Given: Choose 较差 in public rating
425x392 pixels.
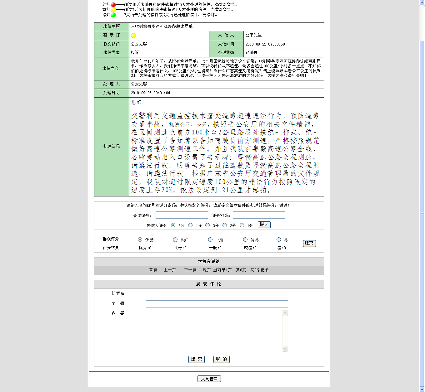Looking at the screenshot, I should click(x=245, y=240).
